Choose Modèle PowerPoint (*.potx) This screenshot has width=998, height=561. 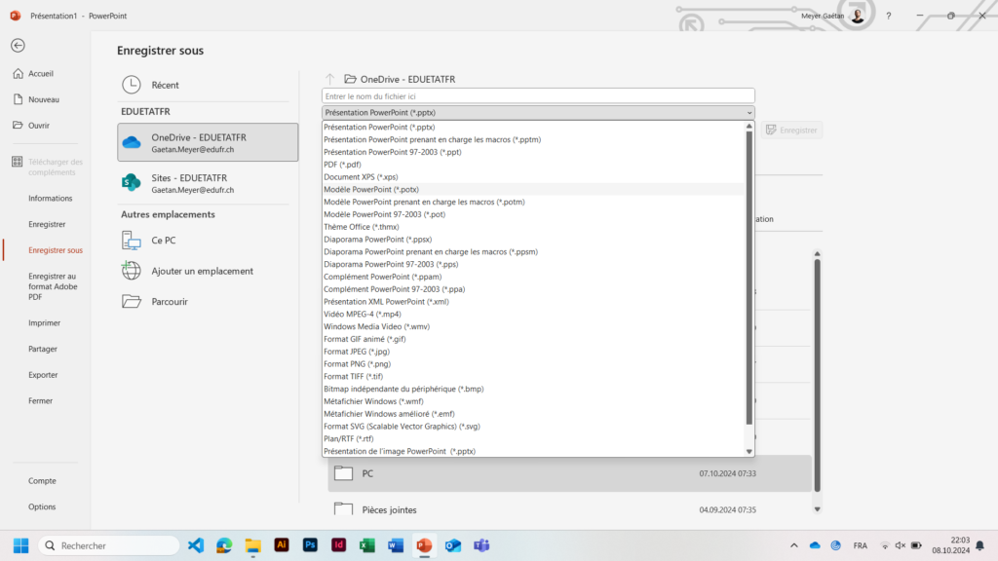tap(533, 190)
